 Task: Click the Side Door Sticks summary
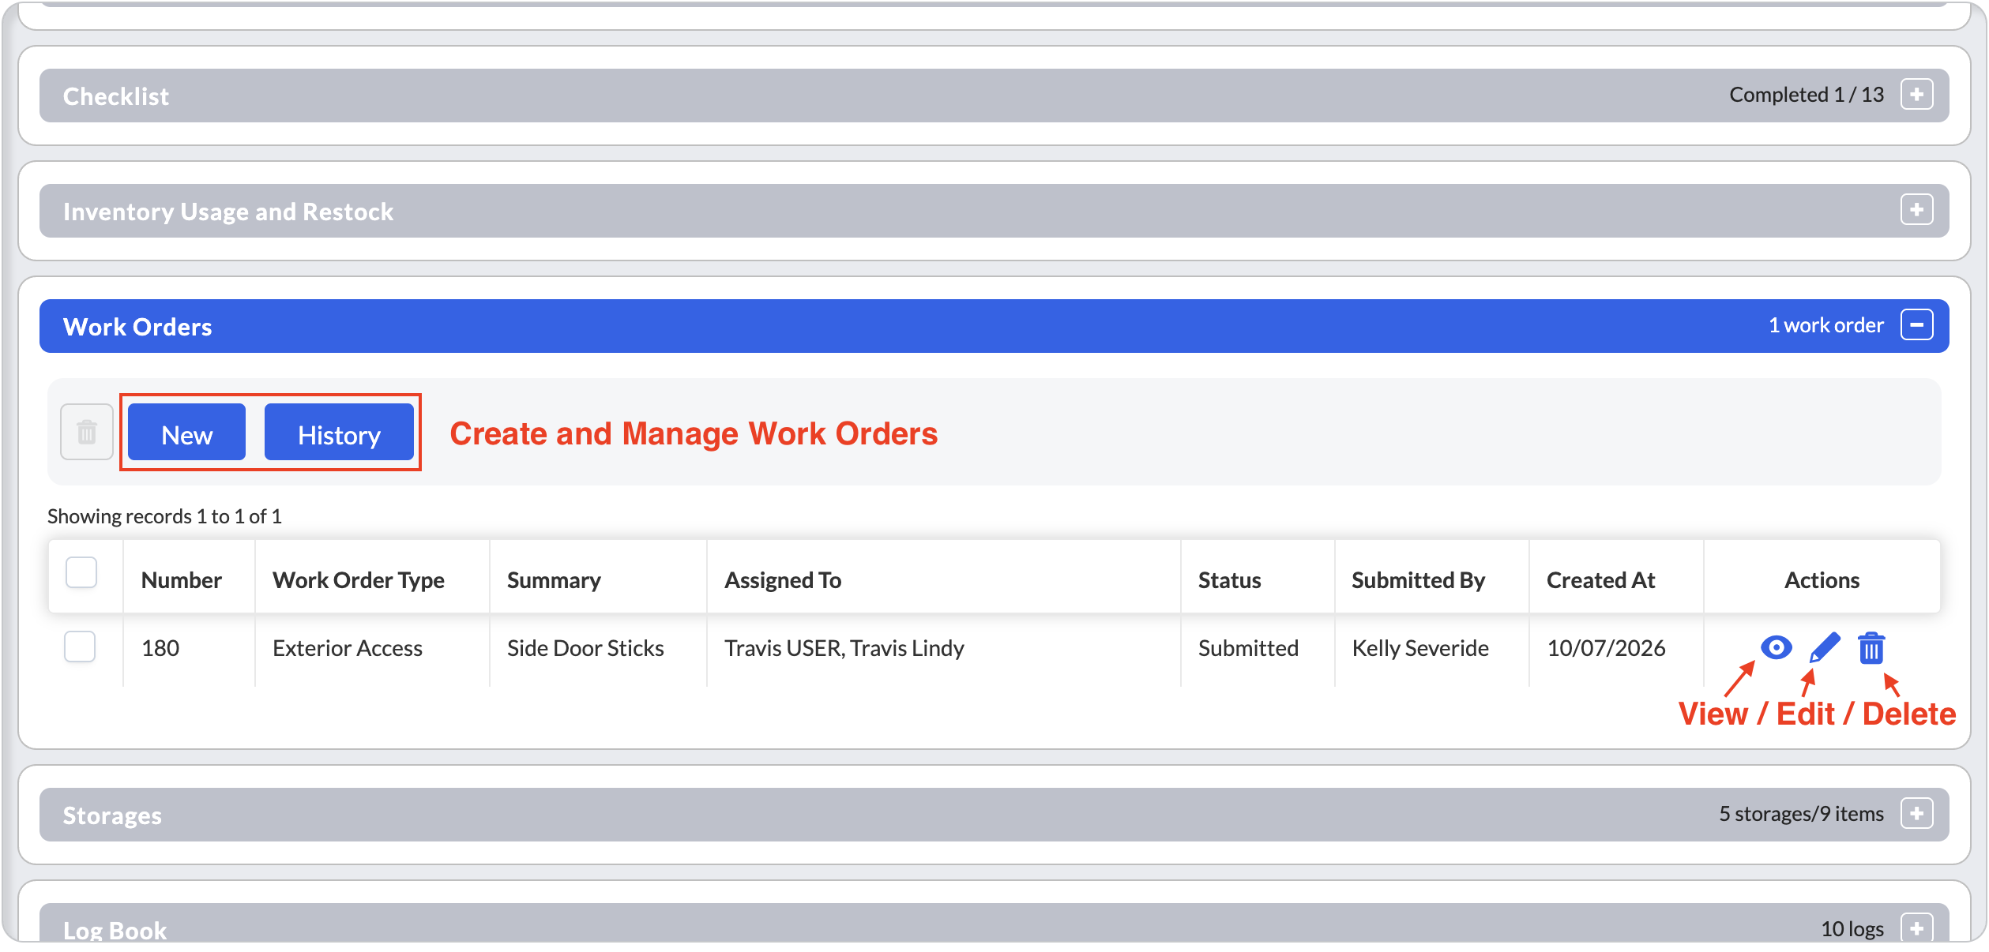(x=585, y=648)
